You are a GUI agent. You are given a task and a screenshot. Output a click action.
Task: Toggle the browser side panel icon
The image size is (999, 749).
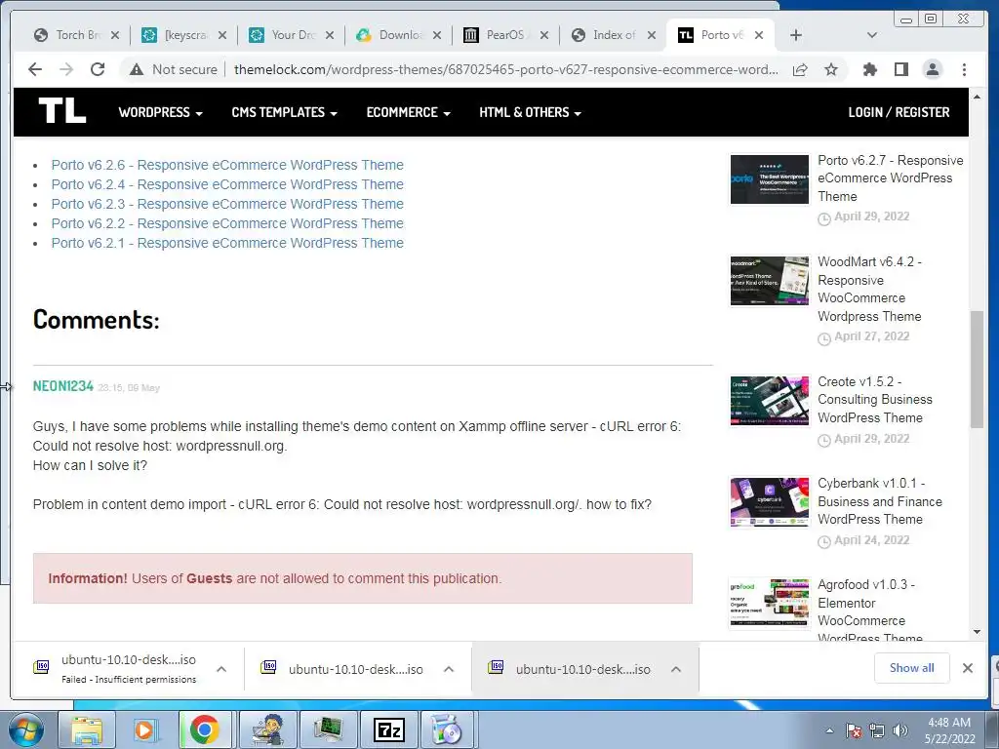(x=900, y=69)
